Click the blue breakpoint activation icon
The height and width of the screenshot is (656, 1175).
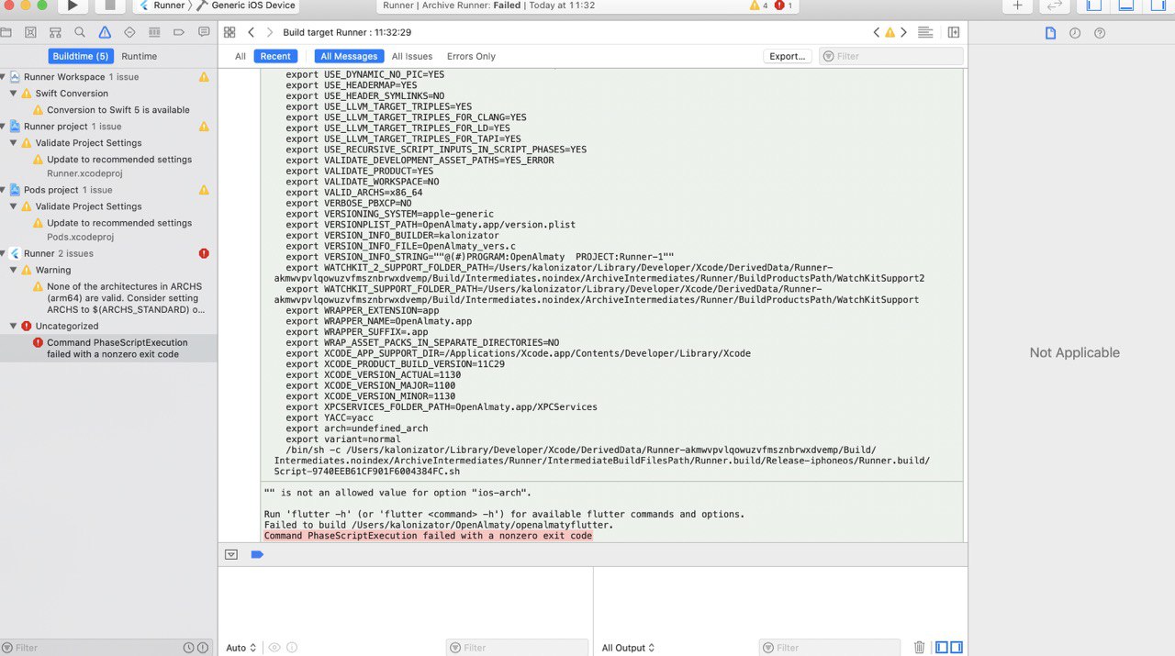(x=257, y=554)
